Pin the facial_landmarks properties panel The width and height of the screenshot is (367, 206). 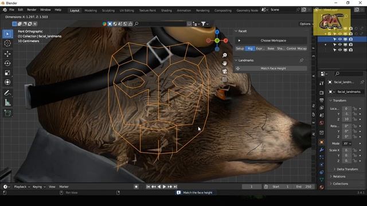[x=362, y=82]
